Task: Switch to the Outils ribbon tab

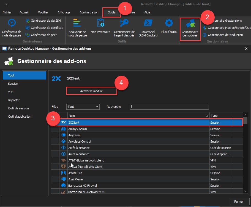Action: pos(111,12)
